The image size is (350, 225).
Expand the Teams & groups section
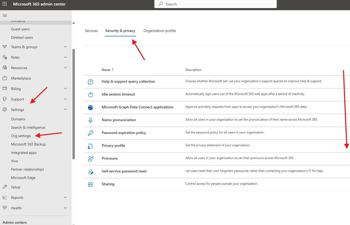[x=65, y=47]
